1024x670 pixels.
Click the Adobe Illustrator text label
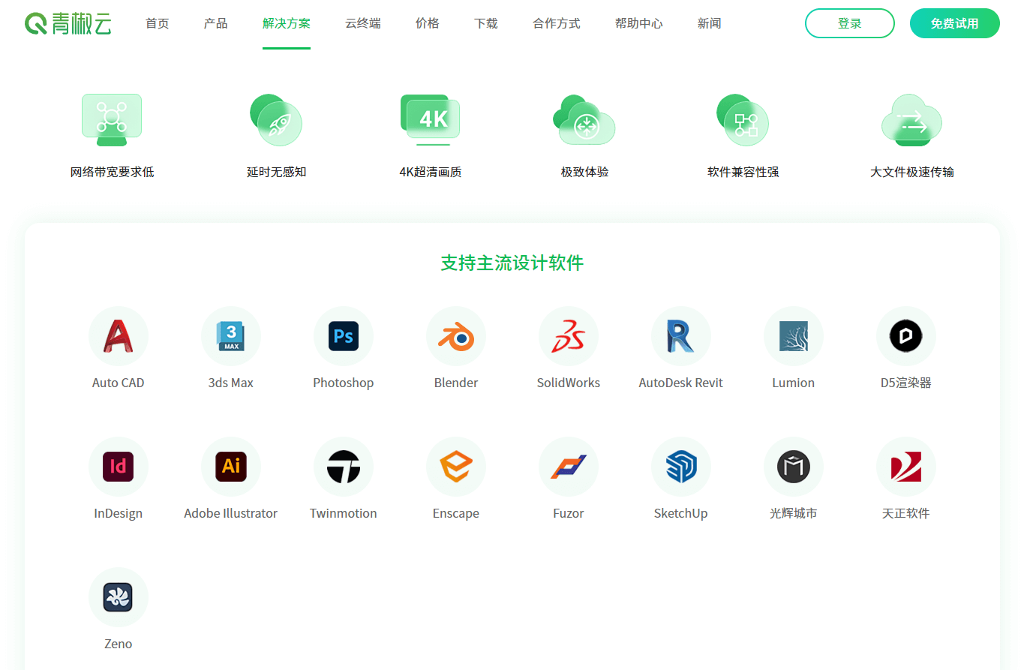tap(231, 513)
